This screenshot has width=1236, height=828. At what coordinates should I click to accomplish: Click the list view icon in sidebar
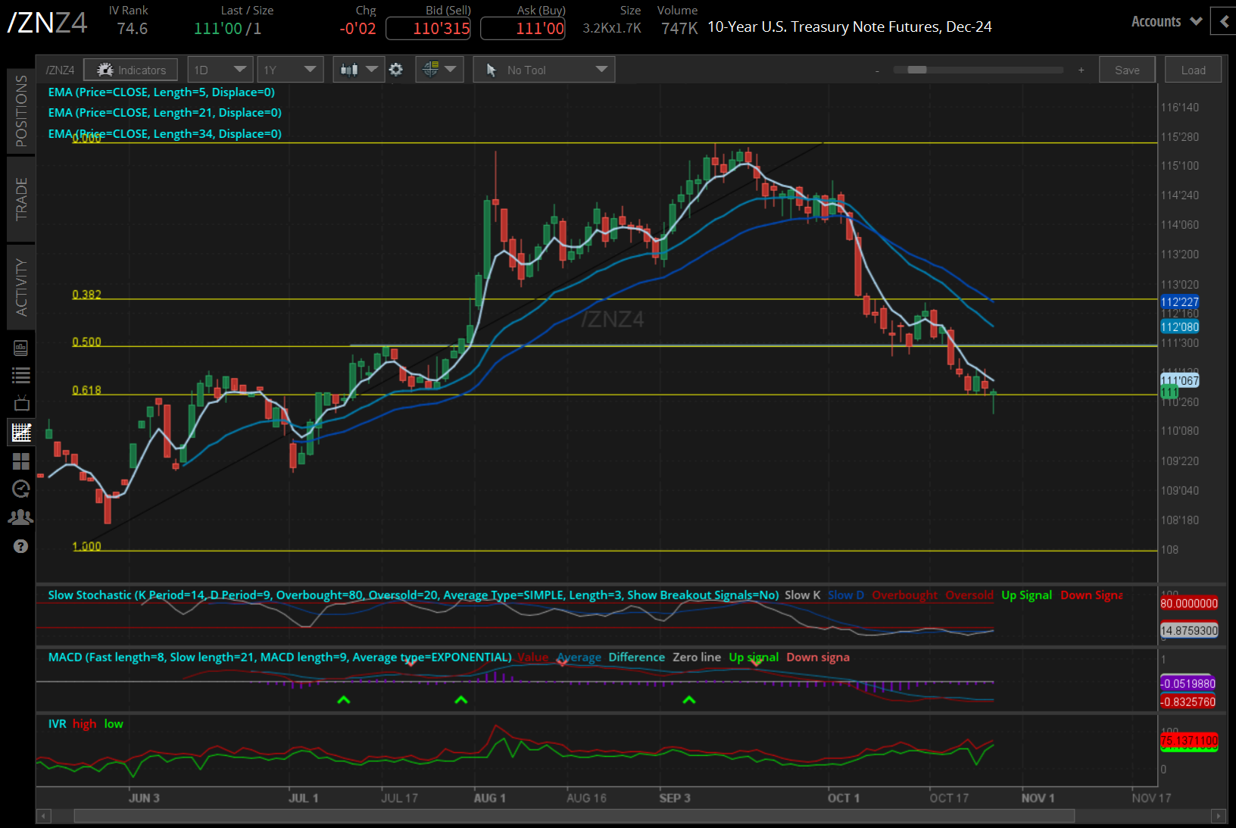click(x=20, y=375)
